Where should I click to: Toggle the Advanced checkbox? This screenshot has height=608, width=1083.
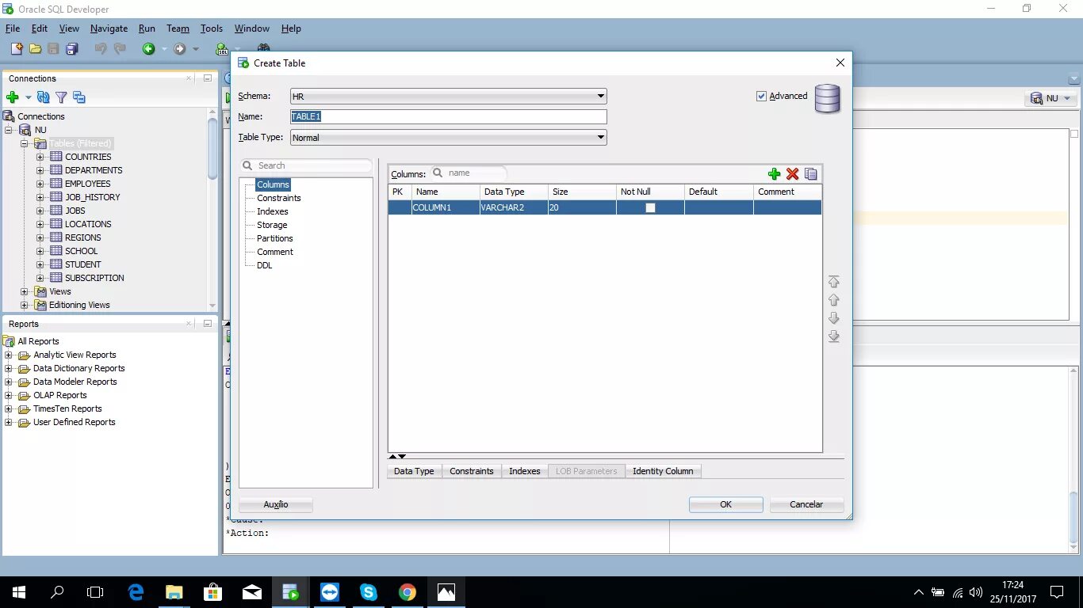point(762,96)
